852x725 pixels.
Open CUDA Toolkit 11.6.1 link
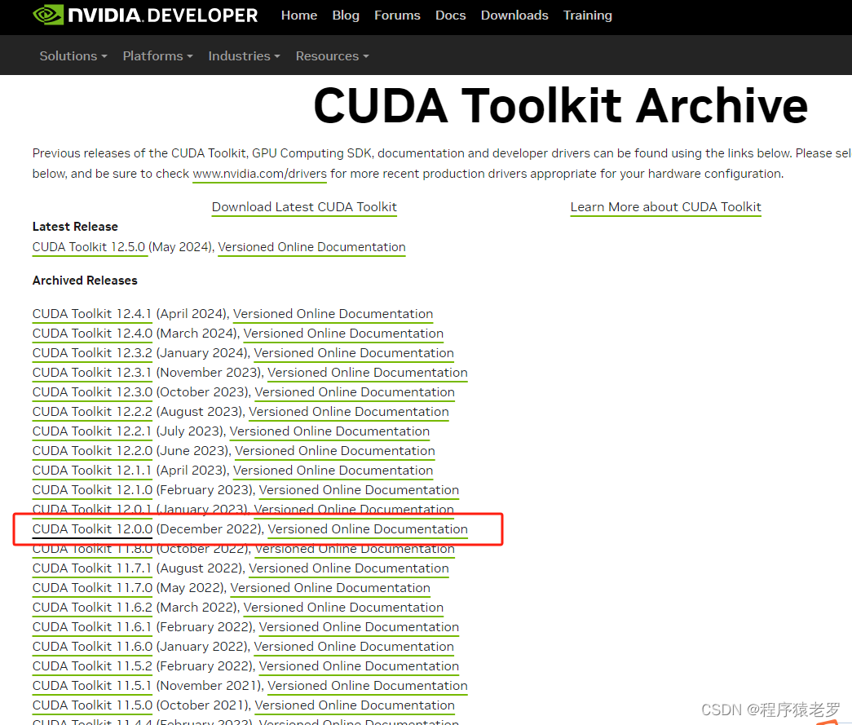tap(92, 627)
